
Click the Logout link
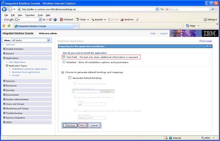click(164, 34)
